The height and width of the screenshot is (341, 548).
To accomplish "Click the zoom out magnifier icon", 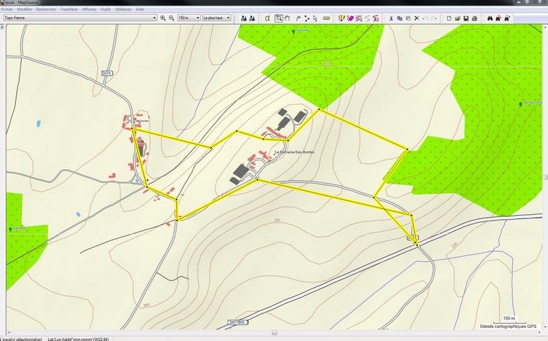I will pyautogui.click(x=172, y=18).
